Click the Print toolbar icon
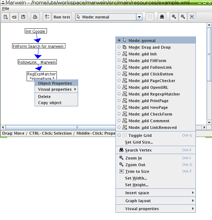The width and height of the screenshot is (212, 220). (35, 17)
